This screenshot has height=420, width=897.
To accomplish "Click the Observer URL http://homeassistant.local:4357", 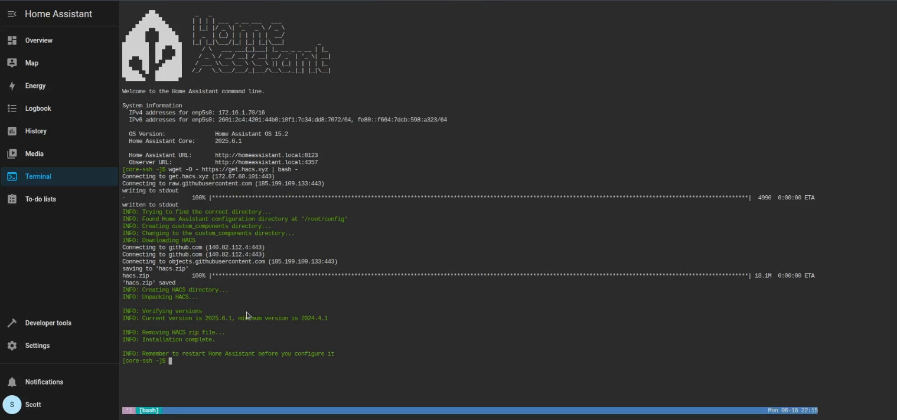I will [266, 163].
